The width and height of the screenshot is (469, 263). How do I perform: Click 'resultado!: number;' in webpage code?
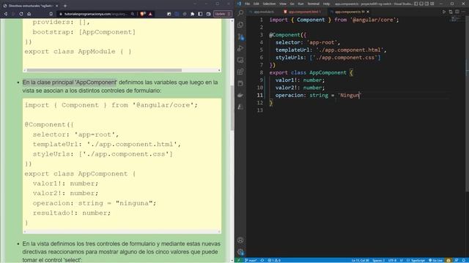tap(72, 213)
